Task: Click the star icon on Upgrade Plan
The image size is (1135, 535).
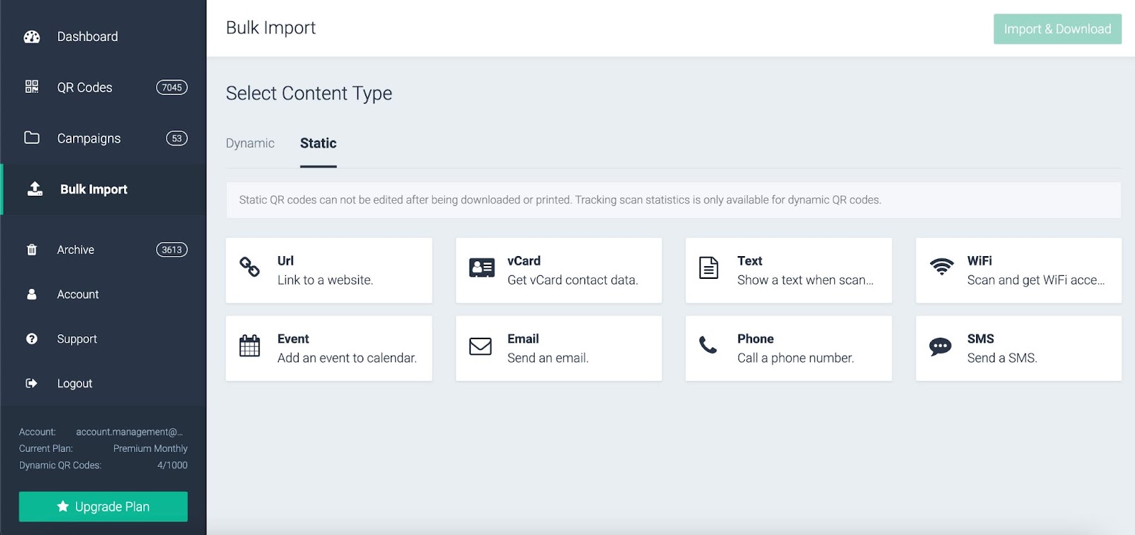Action: click(63, 506)
